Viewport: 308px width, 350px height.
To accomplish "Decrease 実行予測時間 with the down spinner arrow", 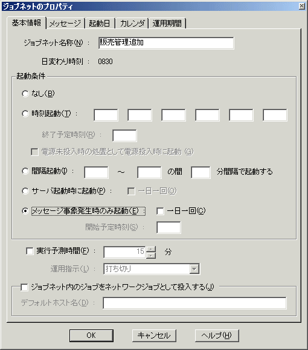I will (x=151, y=255).
